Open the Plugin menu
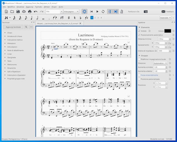 pyautogui.click(x=54, y=7)
